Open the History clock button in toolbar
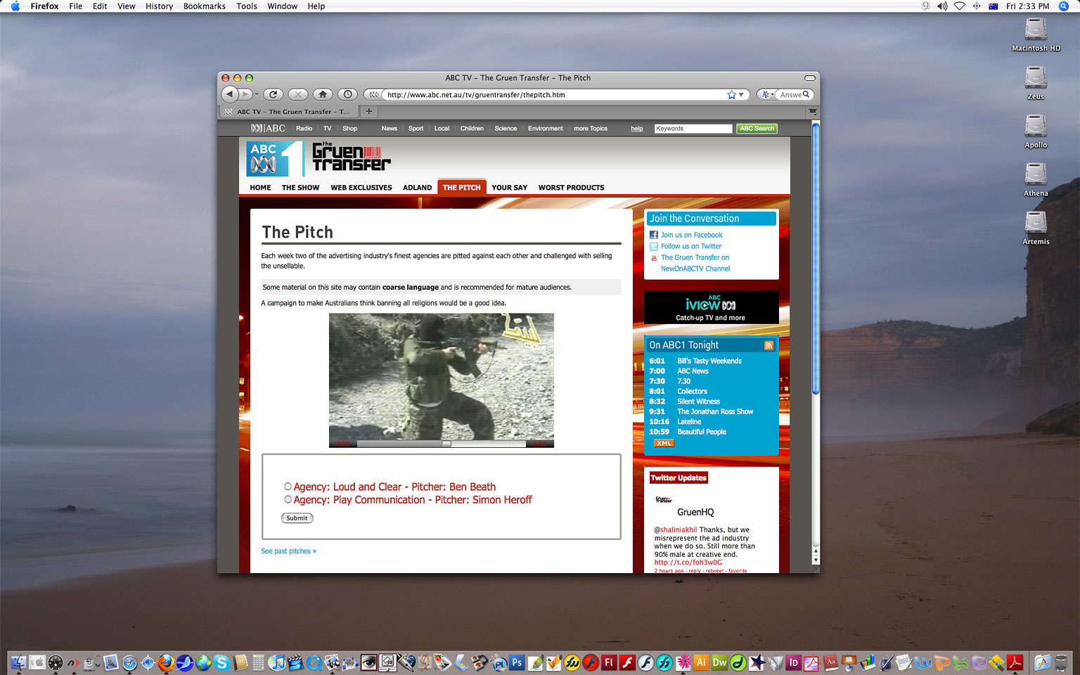Viewport: 1080px width, 675px height. 347,94
